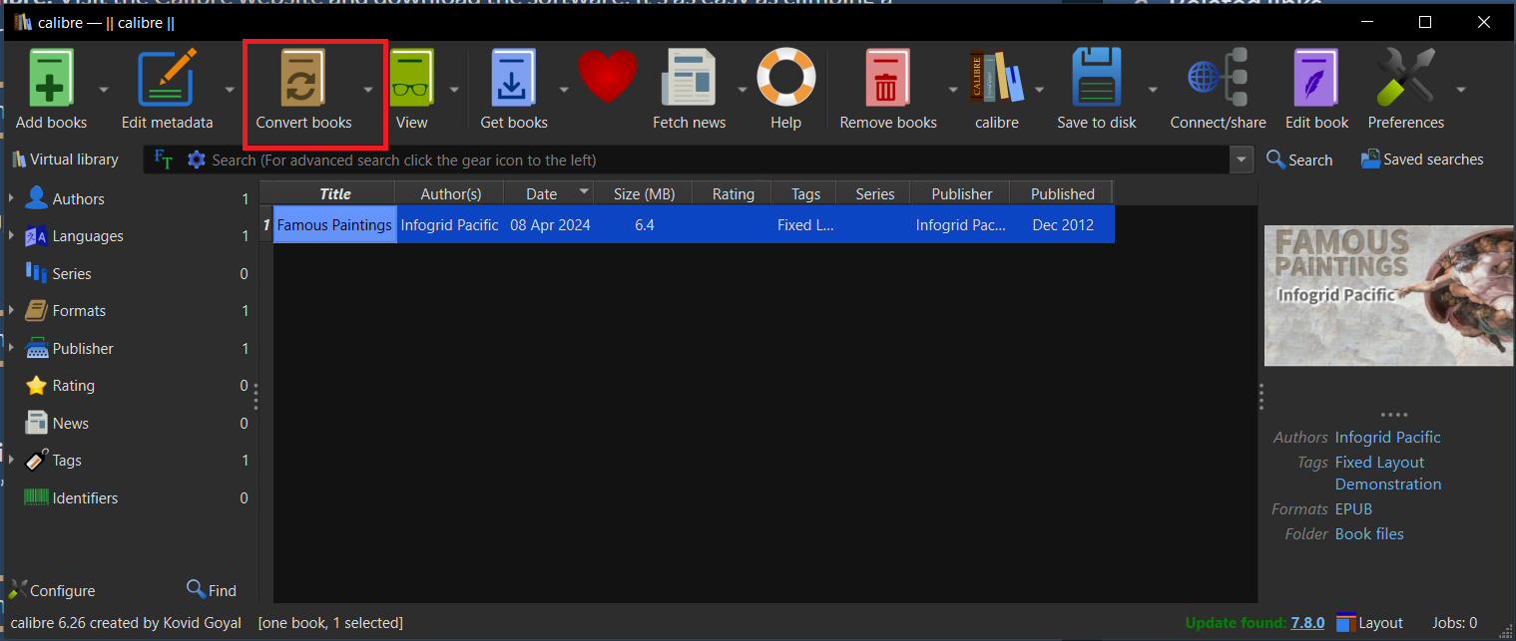
Task: Open the Edit metadata tool
Action: (x=167, y=77)
